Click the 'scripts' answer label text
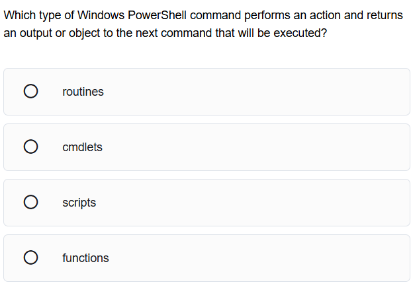The height and width of the screenshot is (301, 413). (79, 203)
